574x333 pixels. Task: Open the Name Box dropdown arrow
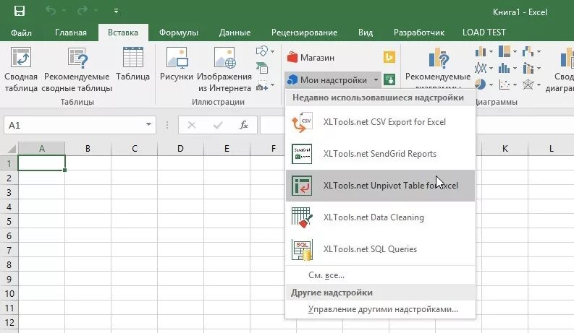[x=148, y=124]
